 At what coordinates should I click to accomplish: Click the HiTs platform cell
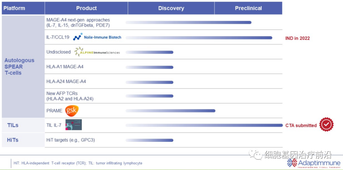[x=13, y=140]
